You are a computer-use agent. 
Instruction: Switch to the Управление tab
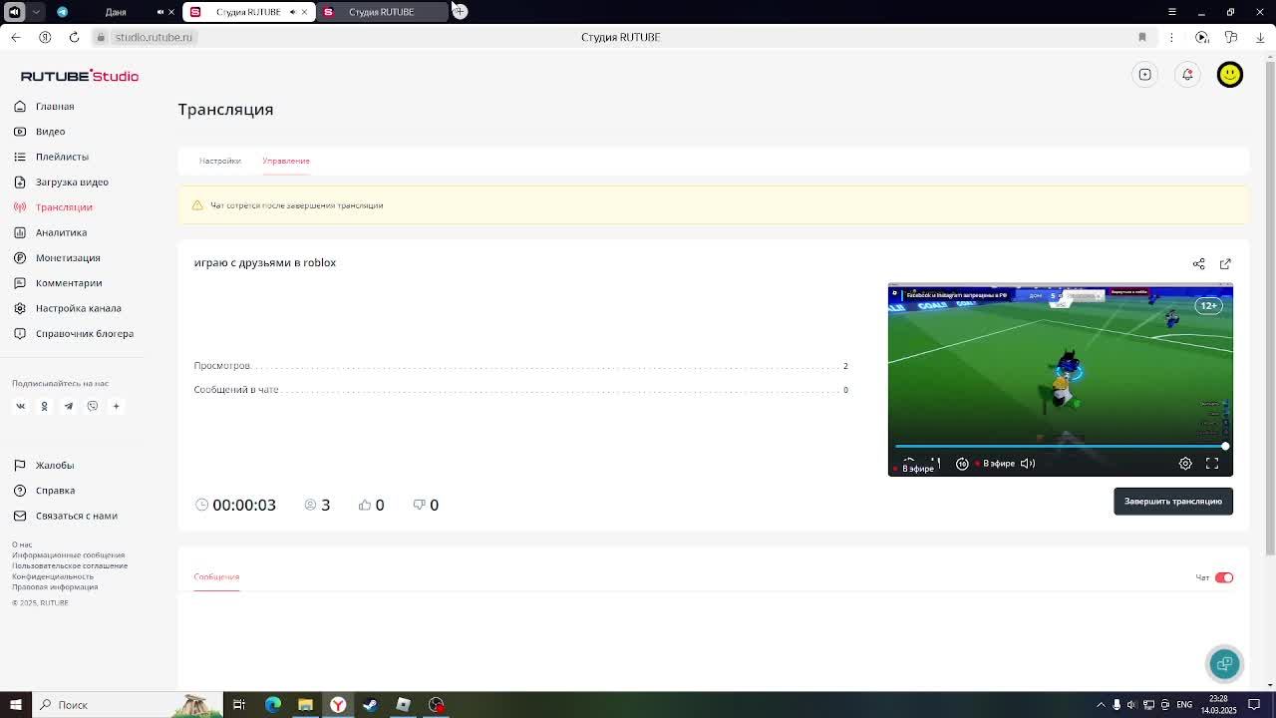coord(286,161)
